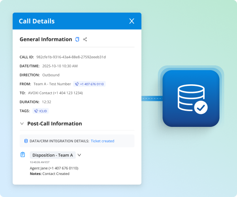237x197 pixels.
Task: Collapse the Post-Call Information section
Action: click(22, 124)
